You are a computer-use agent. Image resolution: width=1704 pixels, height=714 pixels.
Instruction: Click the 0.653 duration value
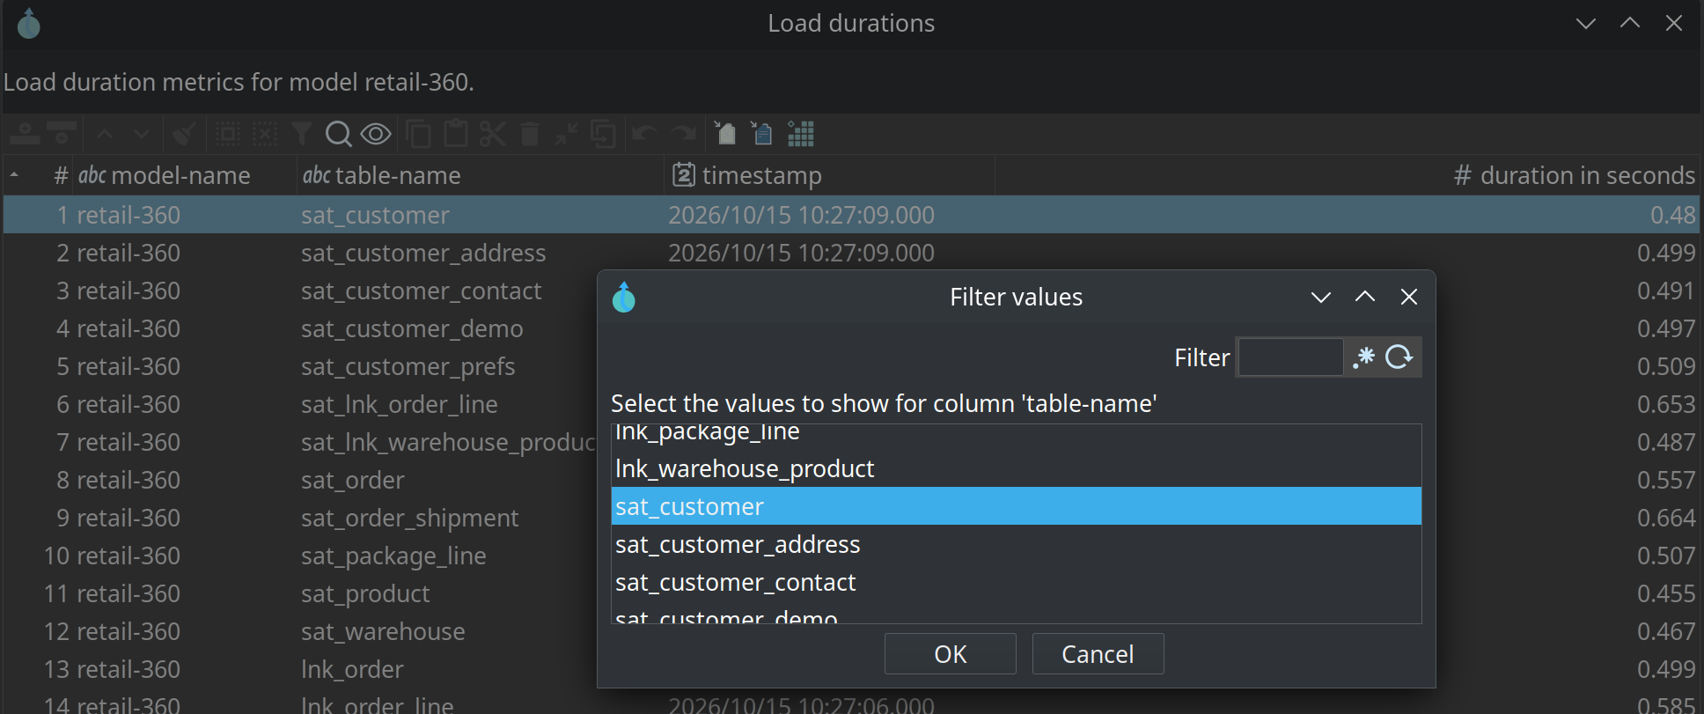coord(1665,404)
